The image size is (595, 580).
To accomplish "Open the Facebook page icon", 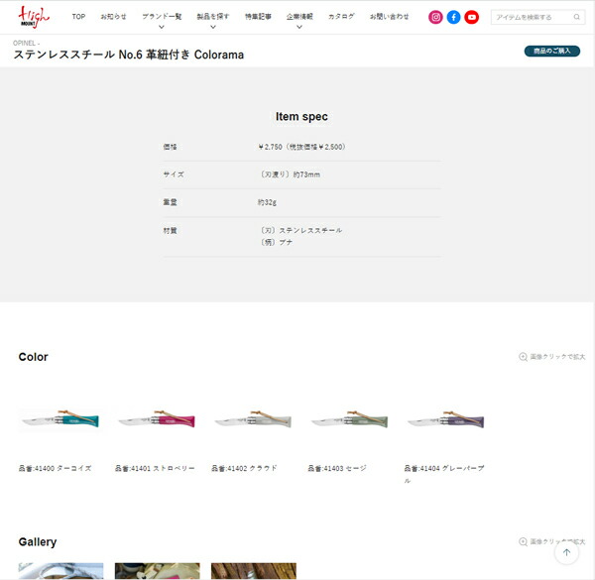I will (453, 17).
